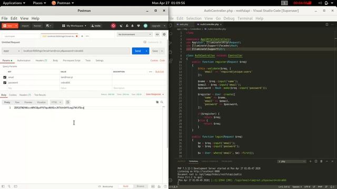Image resolution: width=337 pixels, height=189 pixels.
Task: Open the notifications bell icon
Action: 132,26
